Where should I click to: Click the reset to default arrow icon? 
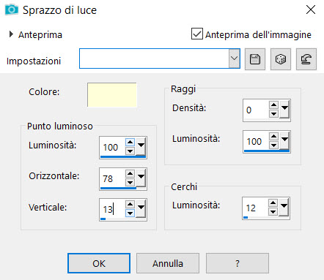point(306,59)
